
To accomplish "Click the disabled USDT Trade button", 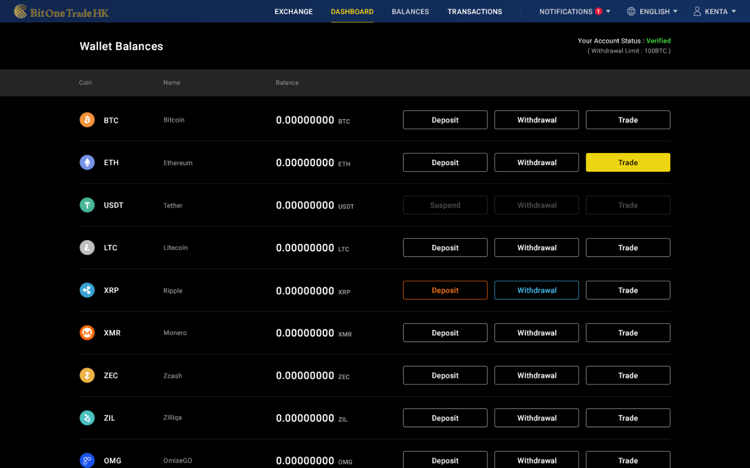I will [628, 205].
